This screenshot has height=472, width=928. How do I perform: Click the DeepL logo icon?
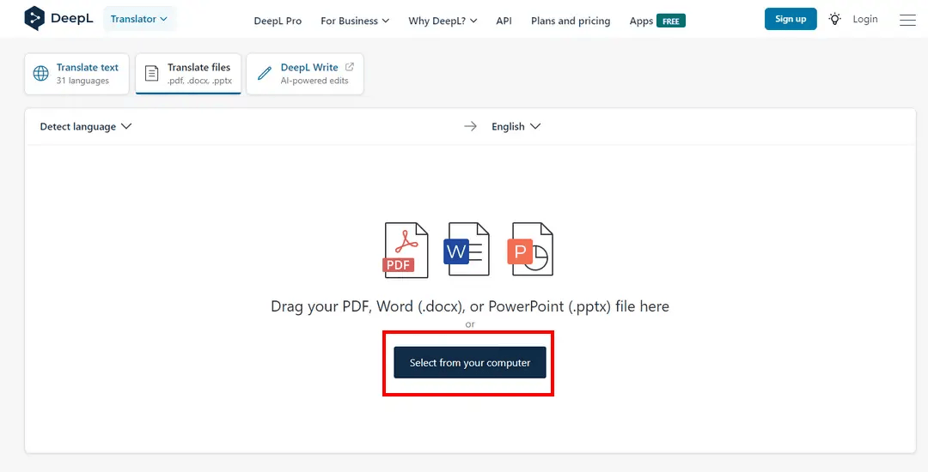[x=35, y=19]
